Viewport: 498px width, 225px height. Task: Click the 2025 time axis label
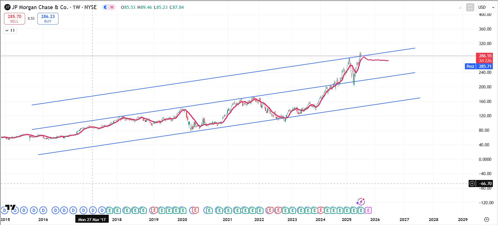coord(346,220)
